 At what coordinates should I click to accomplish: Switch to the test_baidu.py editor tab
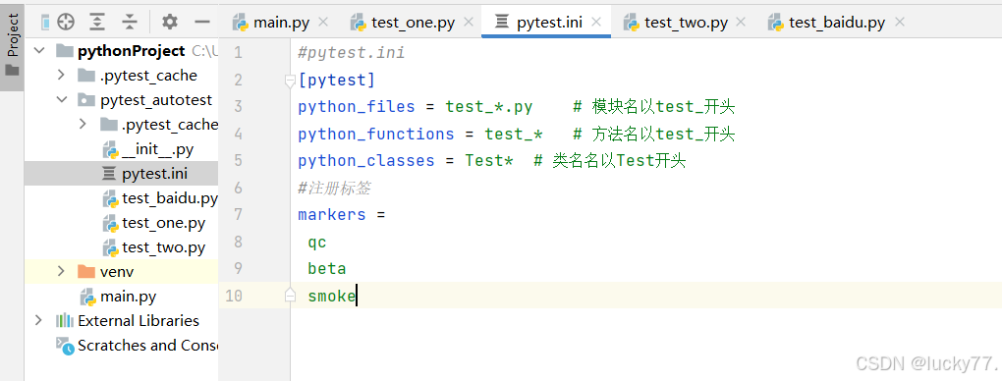pyautogui.click(x=837, y=23)
